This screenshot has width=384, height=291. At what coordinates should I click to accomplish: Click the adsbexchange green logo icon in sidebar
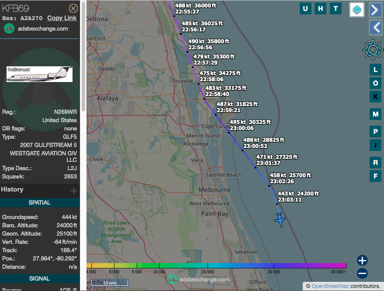pos(9,29)
